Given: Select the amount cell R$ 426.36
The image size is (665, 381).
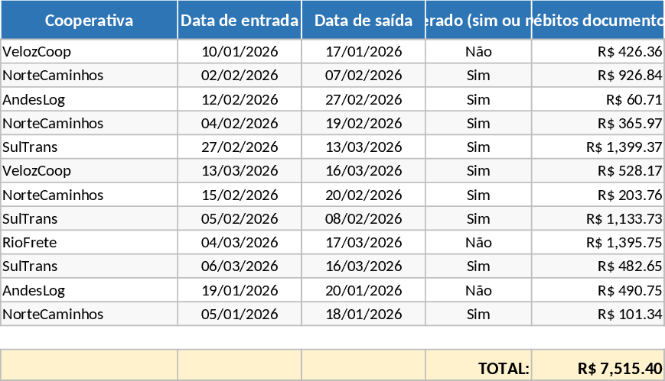Looking at the screenshot, I should (x=598, y=52).
